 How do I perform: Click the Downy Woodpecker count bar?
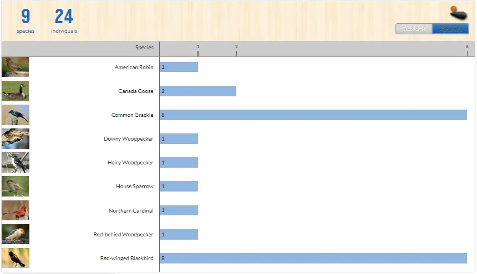pos(179,139)
